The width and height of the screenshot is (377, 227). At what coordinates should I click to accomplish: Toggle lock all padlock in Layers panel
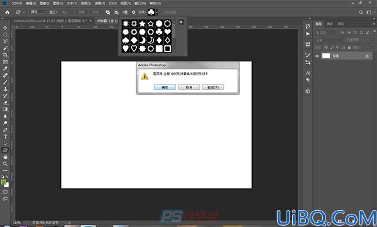349,48
